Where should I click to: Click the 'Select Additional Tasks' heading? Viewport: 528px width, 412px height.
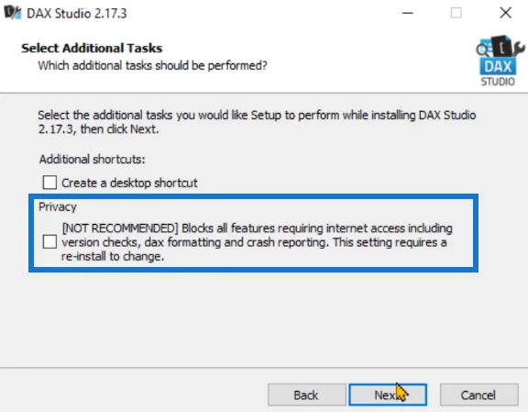pyautogui.click(x=92, y=48)
